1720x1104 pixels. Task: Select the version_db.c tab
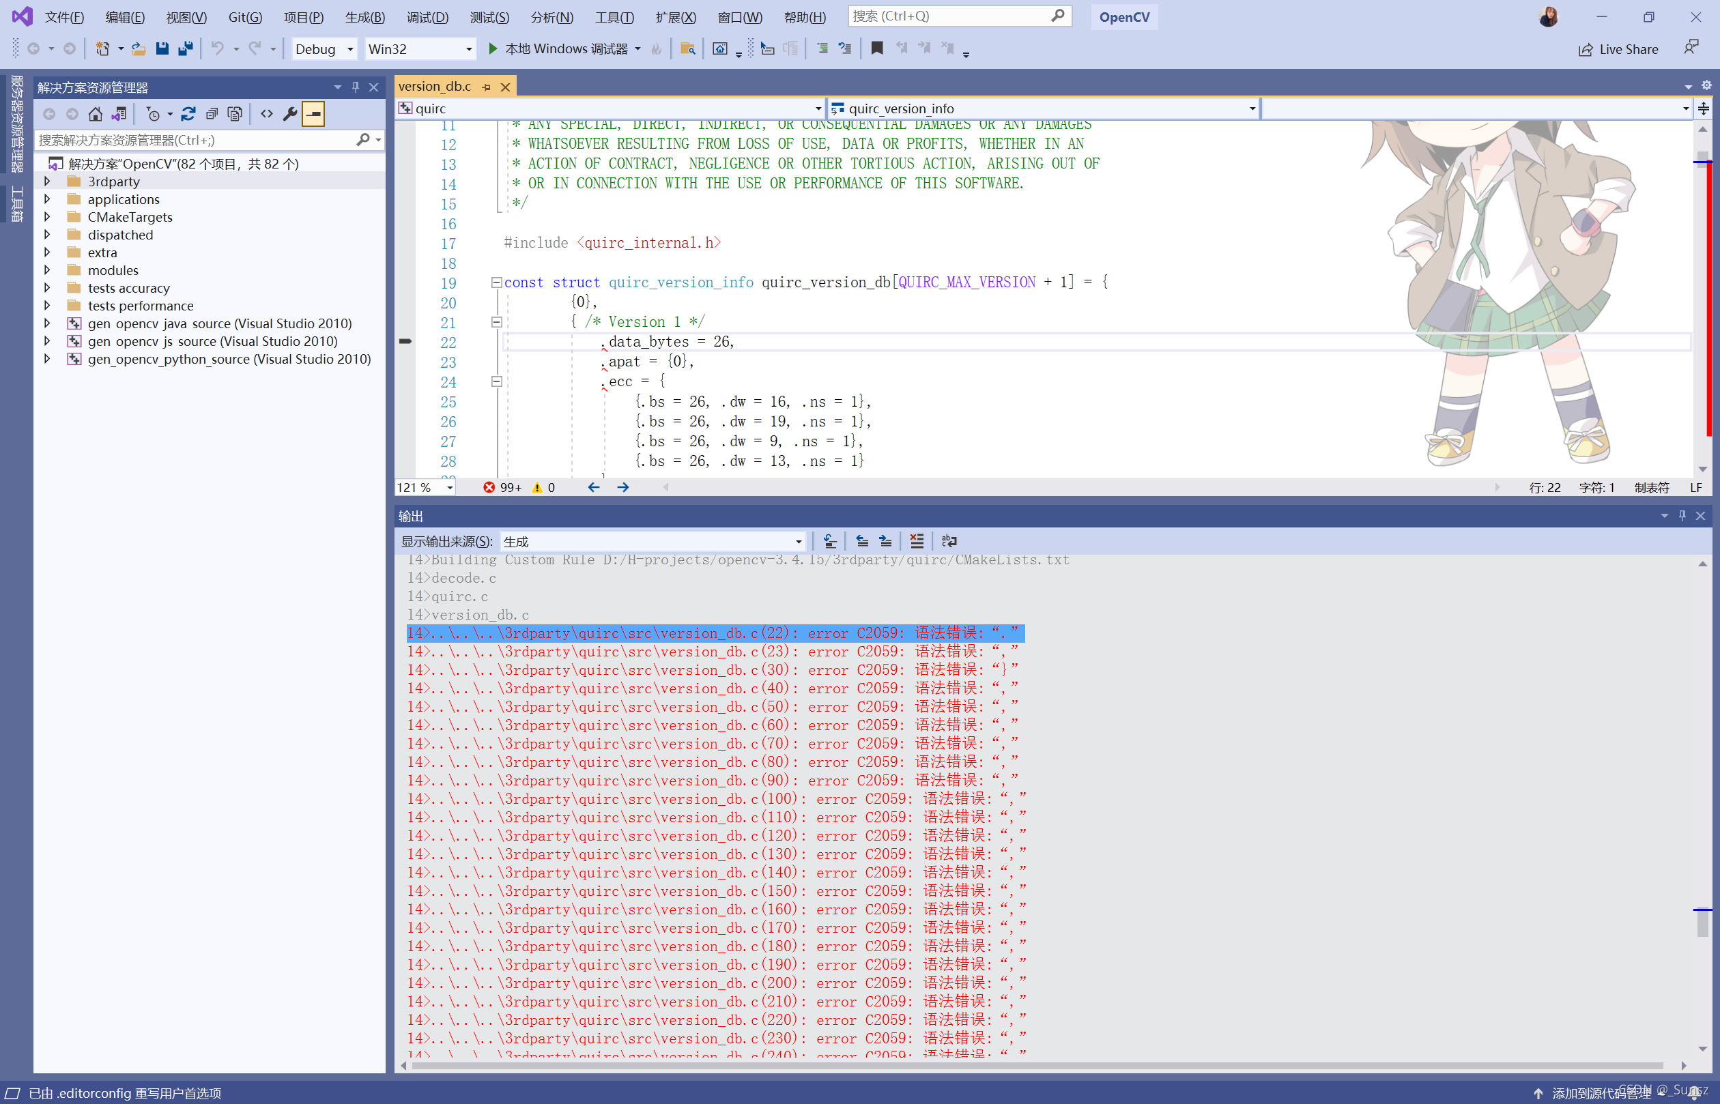tap(435, 85)
